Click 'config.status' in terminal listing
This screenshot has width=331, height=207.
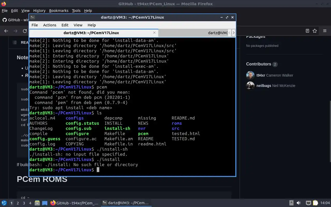(82, 123)
